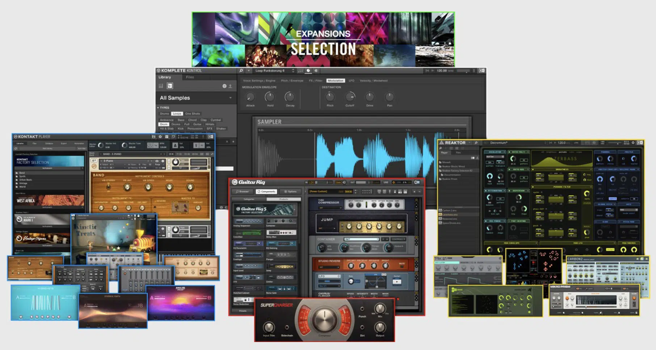Select the instruments icon in Komplete Kontrol library

[161, 86]
